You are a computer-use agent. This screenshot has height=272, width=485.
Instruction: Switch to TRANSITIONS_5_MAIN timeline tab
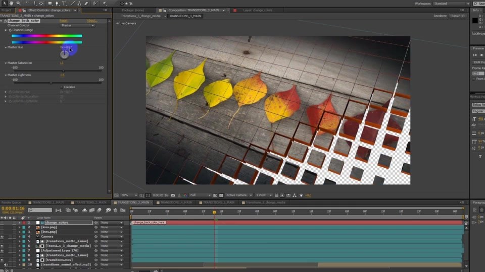(x=219, y=202)
